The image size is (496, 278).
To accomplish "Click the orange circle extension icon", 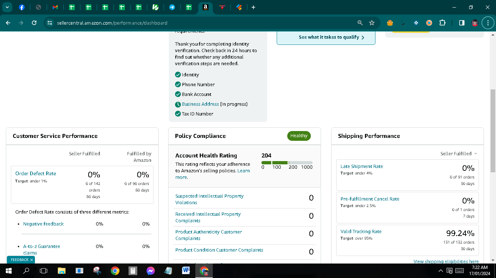I will tap(429, 23).
